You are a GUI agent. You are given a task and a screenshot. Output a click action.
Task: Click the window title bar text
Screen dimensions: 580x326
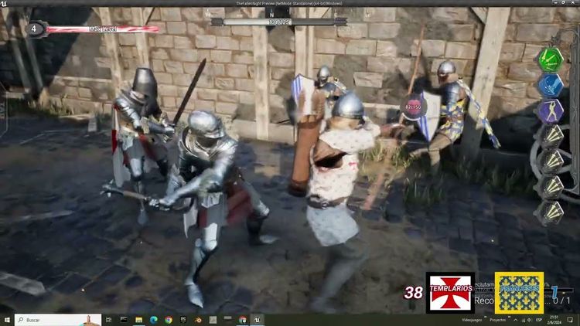coord(289,3)
